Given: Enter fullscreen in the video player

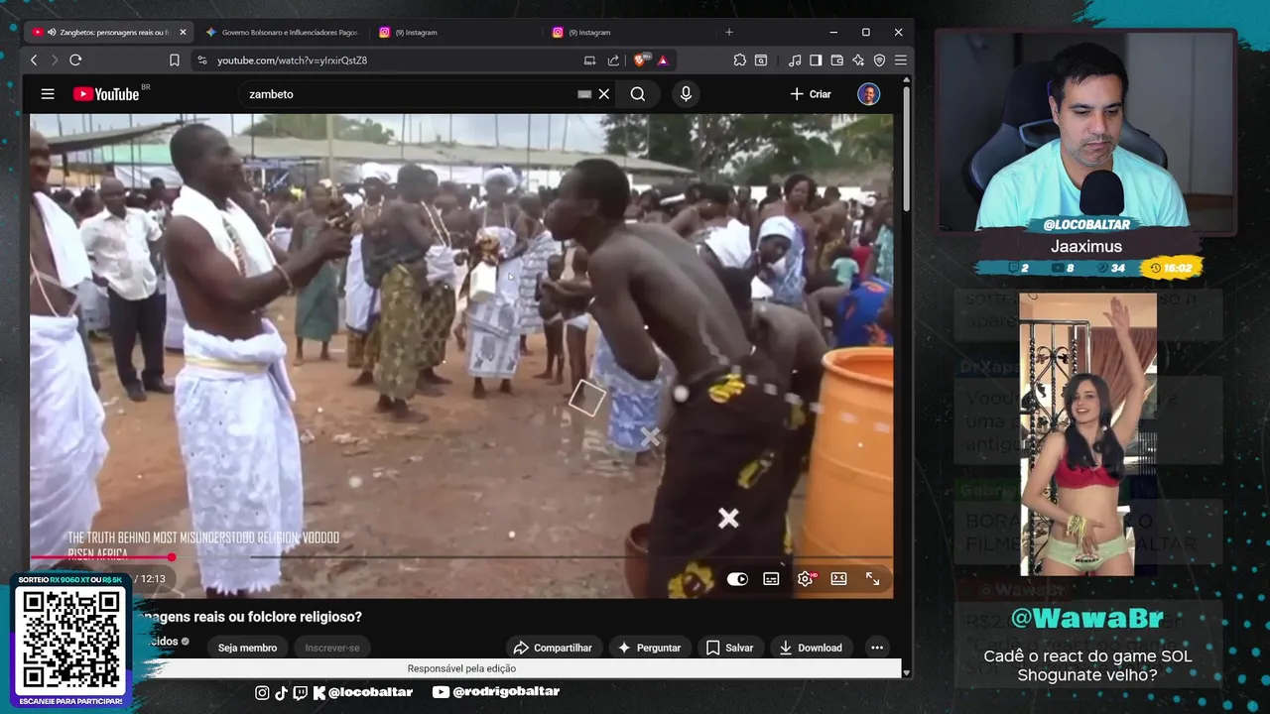Looking at the screenshot, I should [872, 579].
